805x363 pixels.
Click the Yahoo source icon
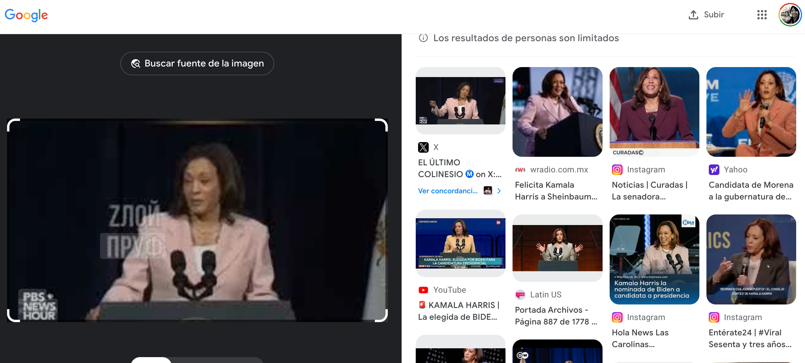pos(714,170)
